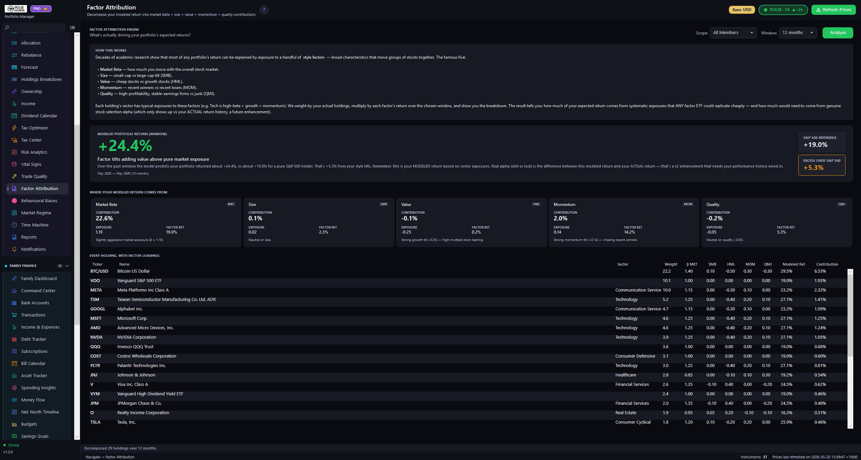
Task: Click the Tax Center icon
Action: click(x=14, y=140)
